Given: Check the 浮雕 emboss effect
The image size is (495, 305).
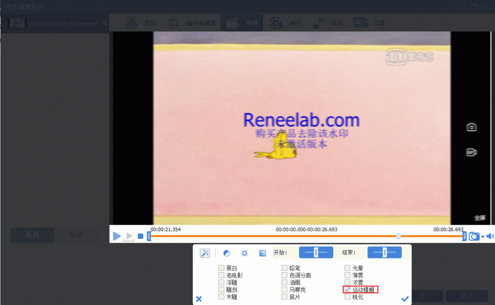Looking at the screenshot, I should [x=221, y=282].
